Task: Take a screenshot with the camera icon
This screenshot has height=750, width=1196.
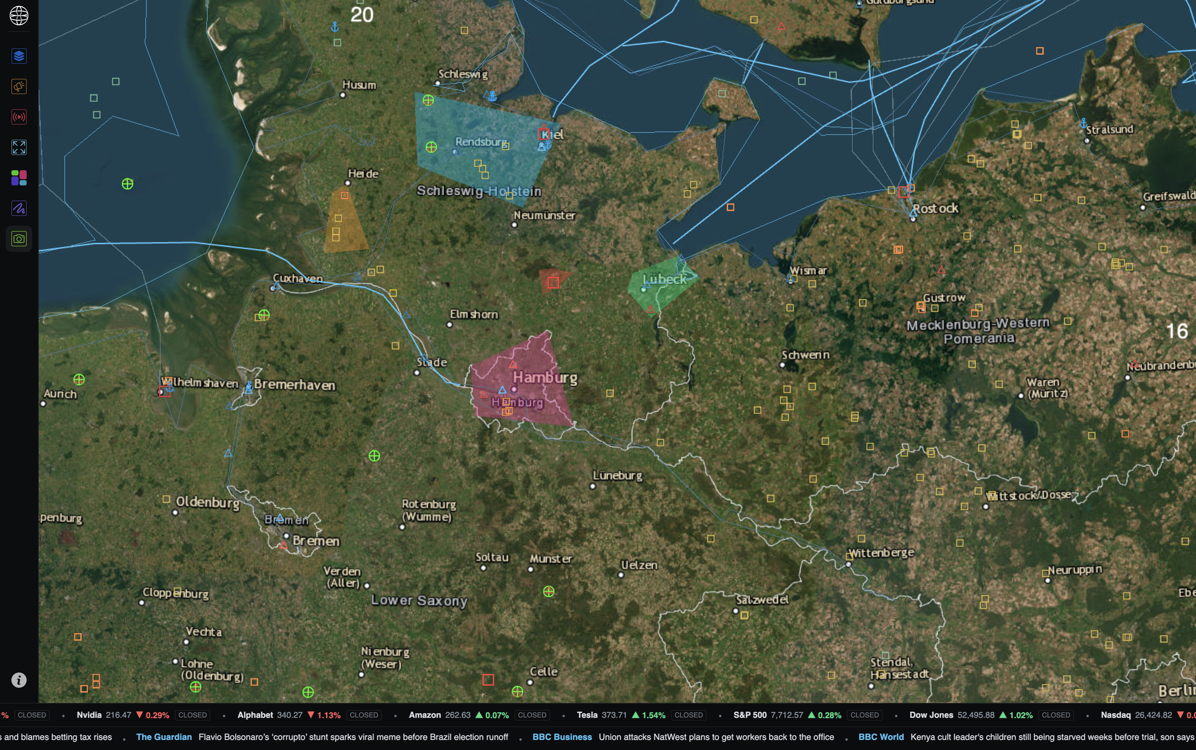Action: [19, 239]
